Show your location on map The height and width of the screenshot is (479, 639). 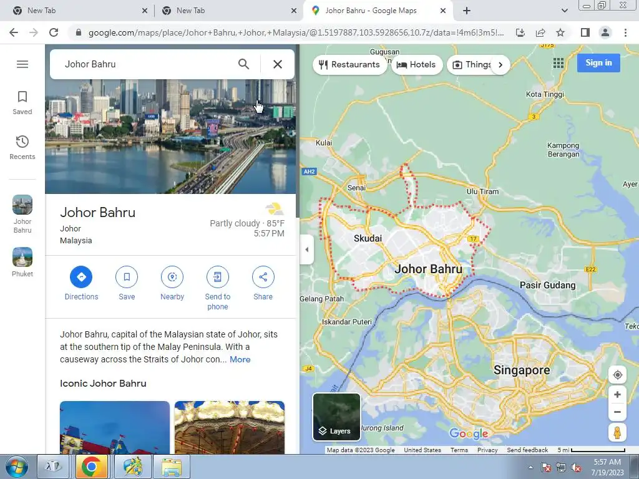pyautogui.click(x=617, y=375)
